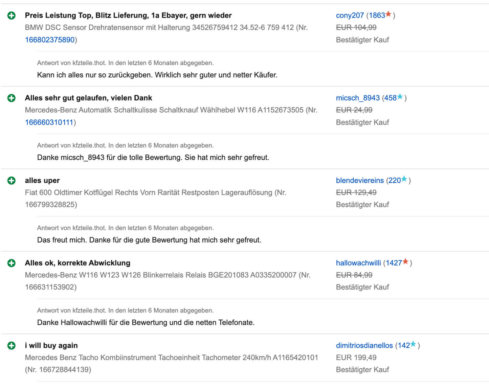
Task: Click feedback score 1427 of hallowachwilli
Action: coord(394,263)
